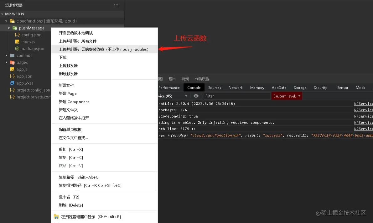373x223 pixels.
Task: Switch to the Storage devtools tab
Action: coord(300,88)
